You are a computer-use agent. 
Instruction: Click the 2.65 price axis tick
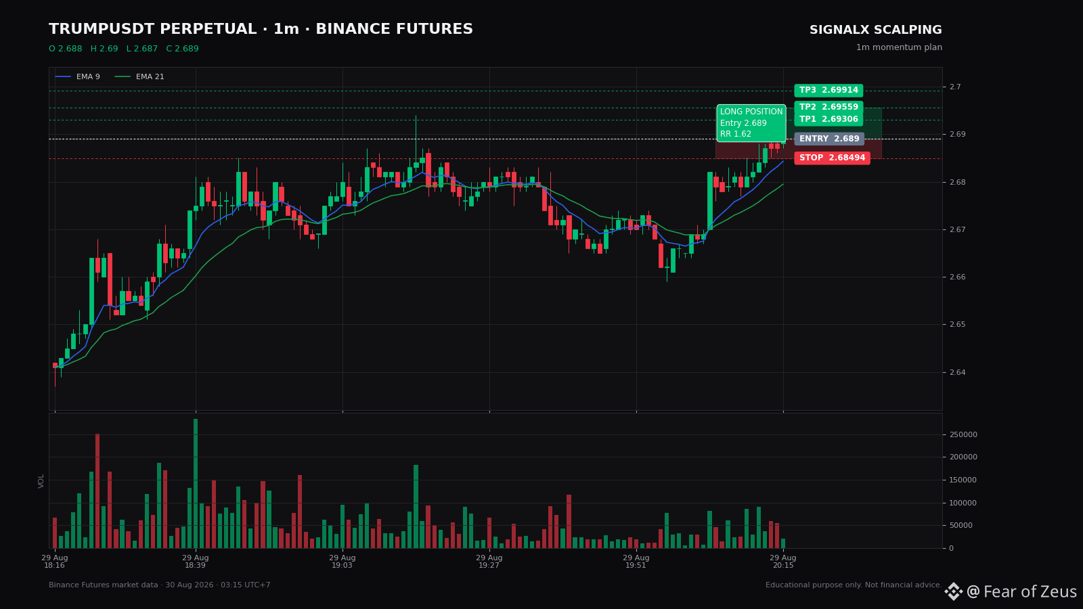coord(957,325)
